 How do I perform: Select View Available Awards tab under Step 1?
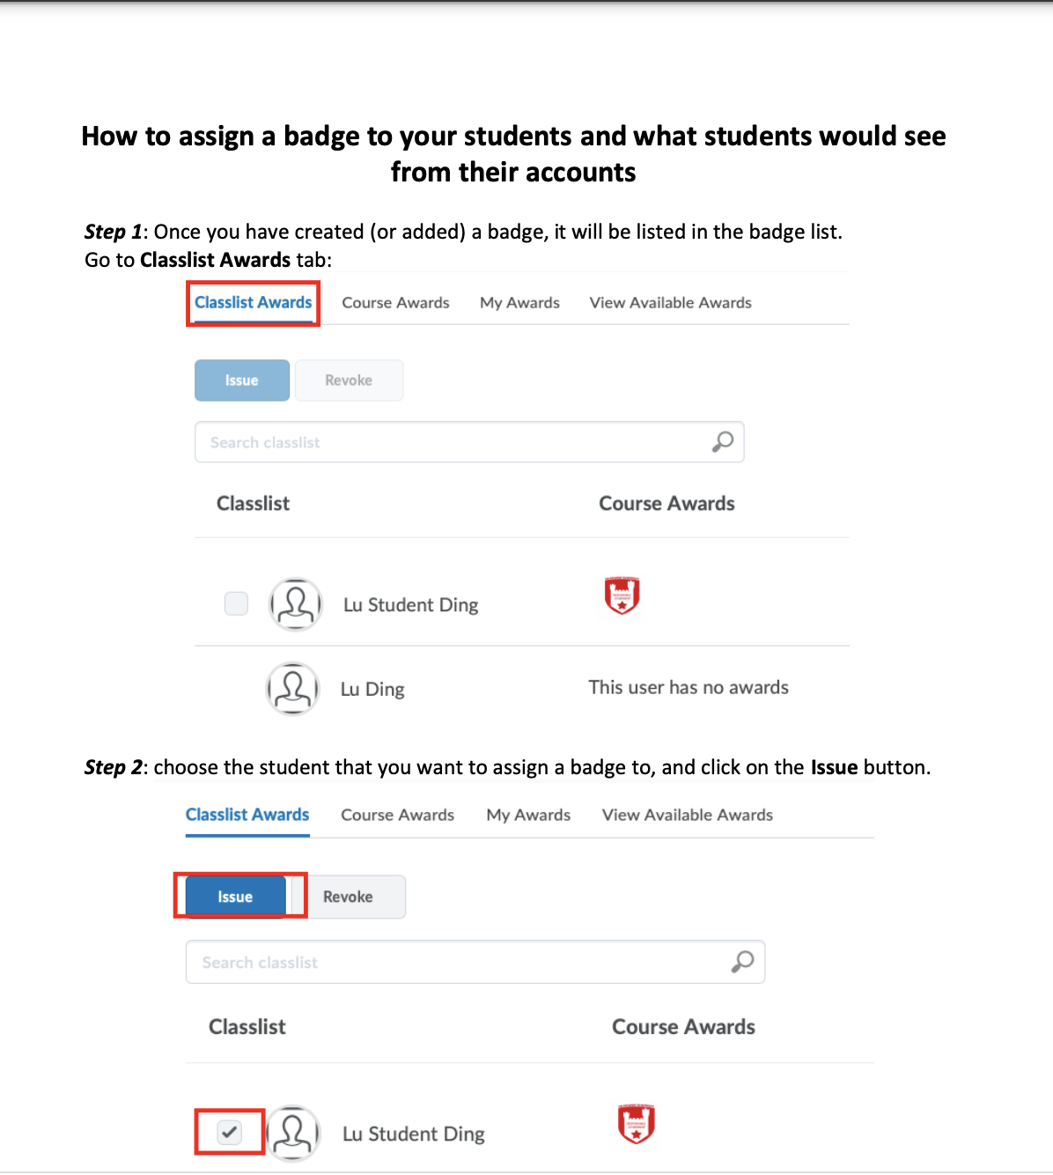(x=670, y=302)
